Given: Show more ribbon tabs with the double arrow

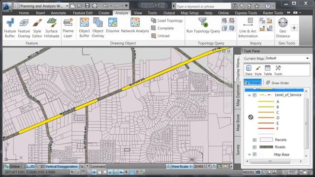Looking at the screenshot, I should (x=289, y=13).
